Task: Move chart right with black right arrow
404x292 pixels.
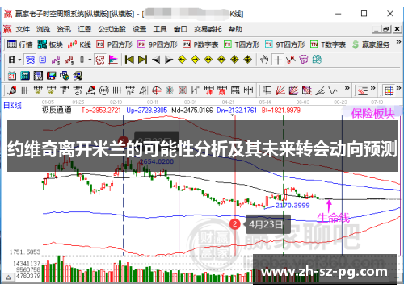Action: coord(169,60)
